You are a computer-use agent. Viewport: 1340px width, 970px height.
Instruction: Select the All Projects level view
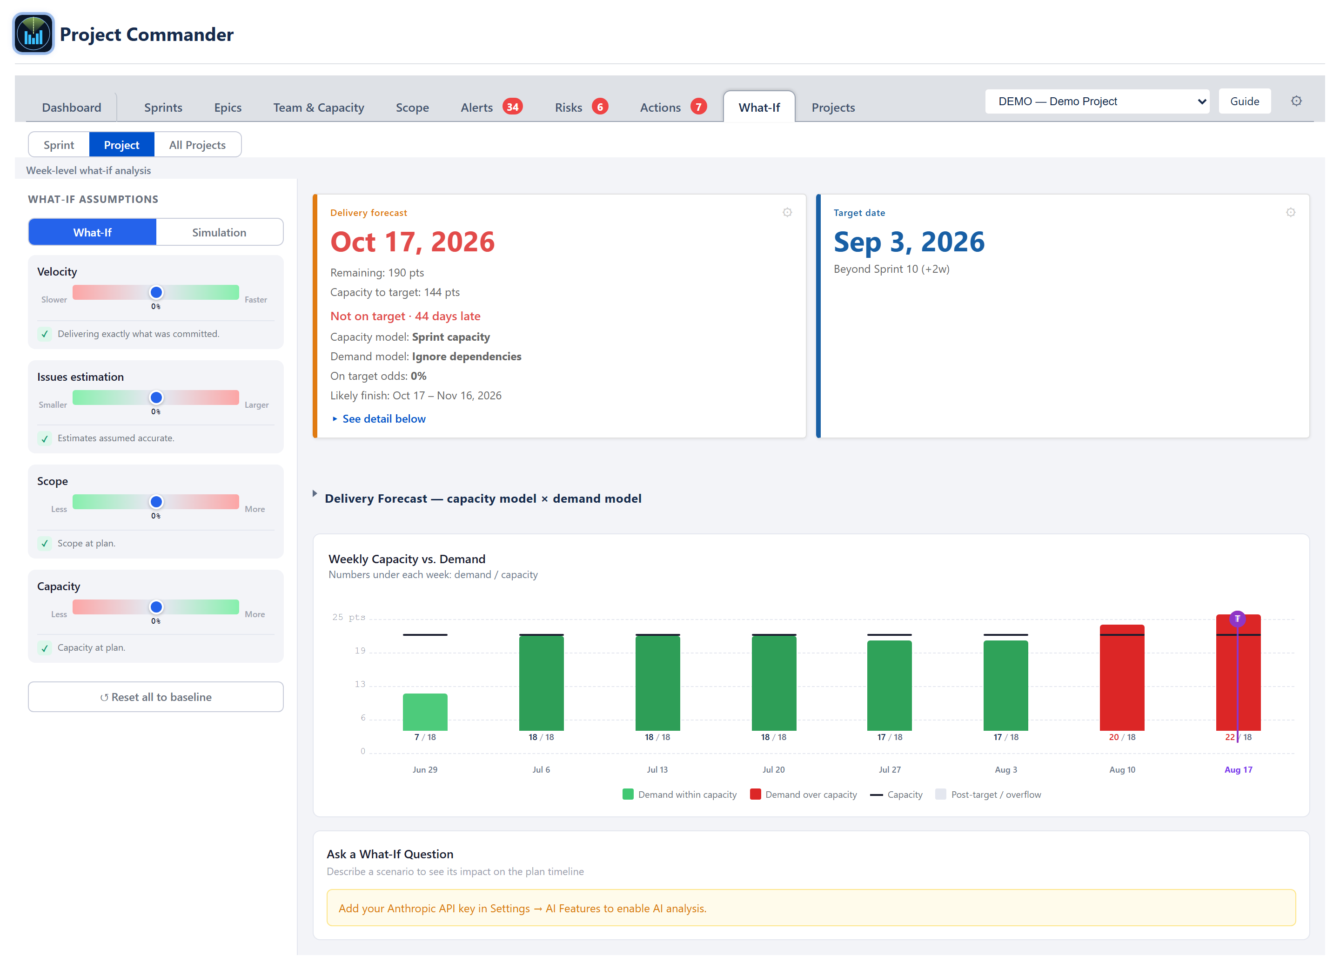197,145
